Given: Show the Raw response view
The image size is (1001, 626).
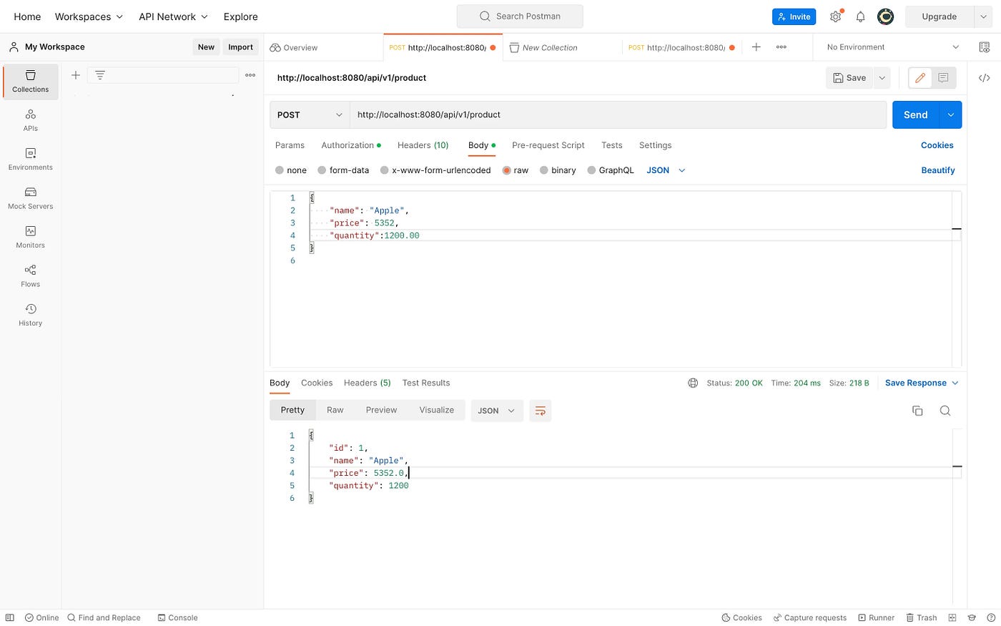Looking at the screenshot, I should (335, 411).
